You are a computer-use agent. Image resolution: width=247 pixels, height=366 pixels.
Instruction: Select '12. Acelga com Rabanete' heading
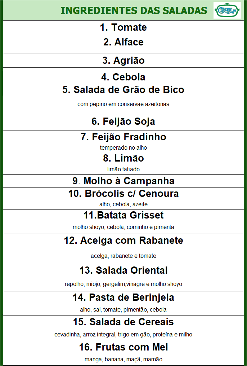point(123,241)
